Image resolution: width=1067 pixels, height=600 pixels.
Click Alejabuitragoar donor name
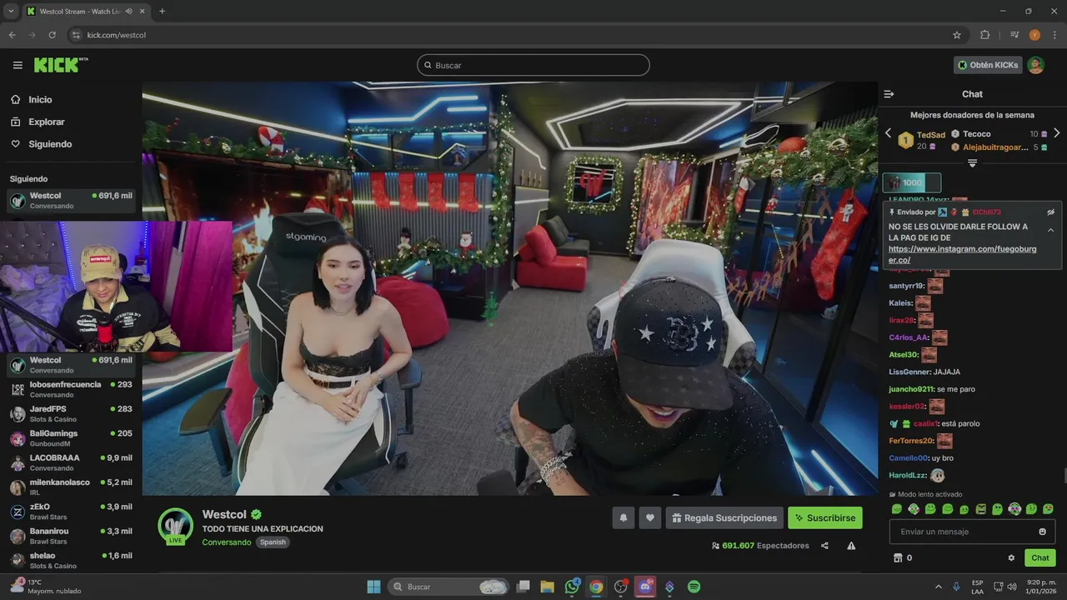996,147
